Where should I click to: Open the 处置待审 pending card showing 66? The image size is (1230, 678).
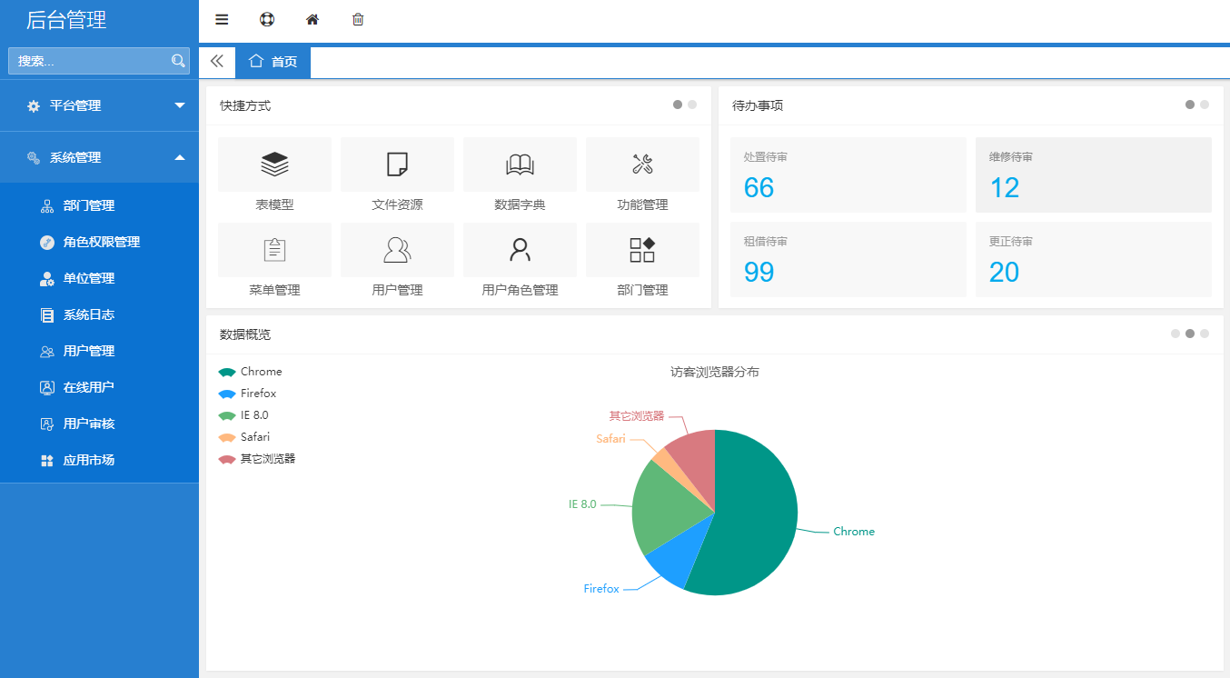[848, 175]
